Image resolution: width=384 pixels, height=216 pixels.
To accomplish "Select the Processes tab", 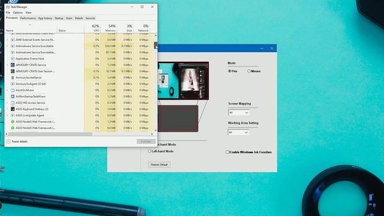I will 12,18.
